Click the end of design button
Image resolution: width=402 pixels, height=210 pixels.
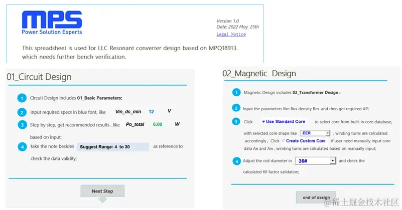316,197
